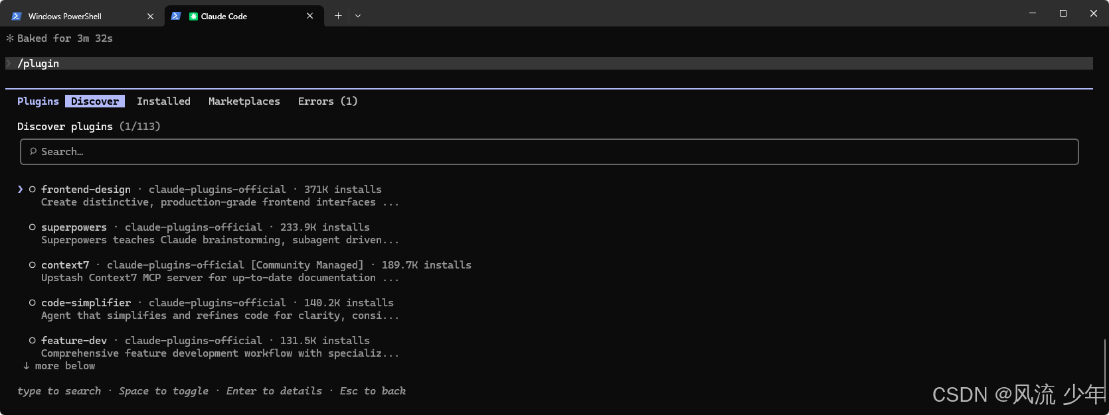The image size is (1109, 415).
Task: Switch to the Windows PowerShell tab
Action: (83, 16)
